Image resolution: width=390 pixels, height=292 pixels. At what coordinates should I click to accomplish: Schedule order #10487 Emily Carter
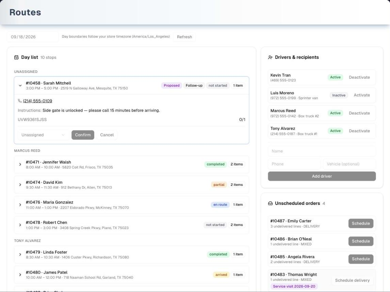click(x=361, y=223)
